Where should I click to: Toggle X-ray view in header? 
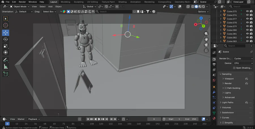[x=188, y=7]
